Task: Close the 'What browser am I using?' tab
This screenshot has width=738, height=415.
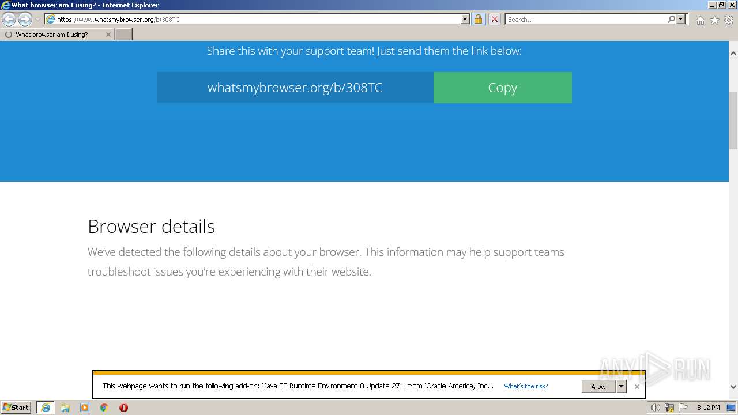Action: 108,35
